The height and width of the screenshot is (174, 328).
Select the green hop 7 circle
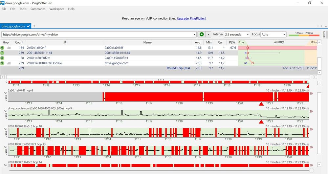pyautogui.click(x=2, y=53)
